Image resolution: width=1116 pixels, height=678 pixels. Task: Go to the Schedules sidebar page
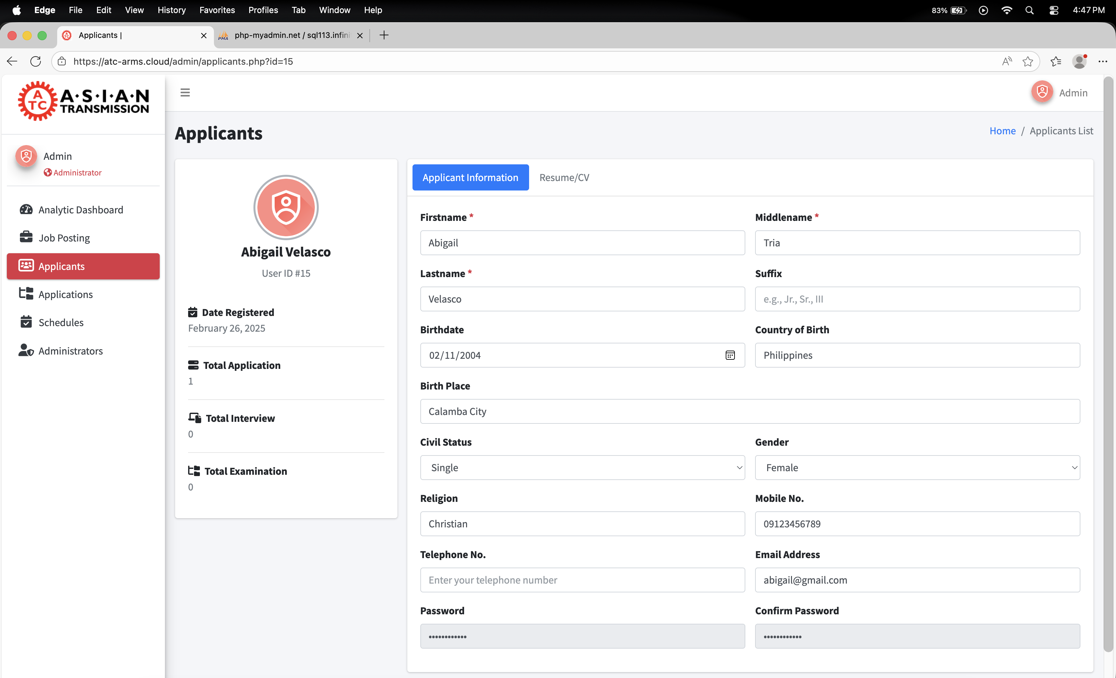coord(61,322)
